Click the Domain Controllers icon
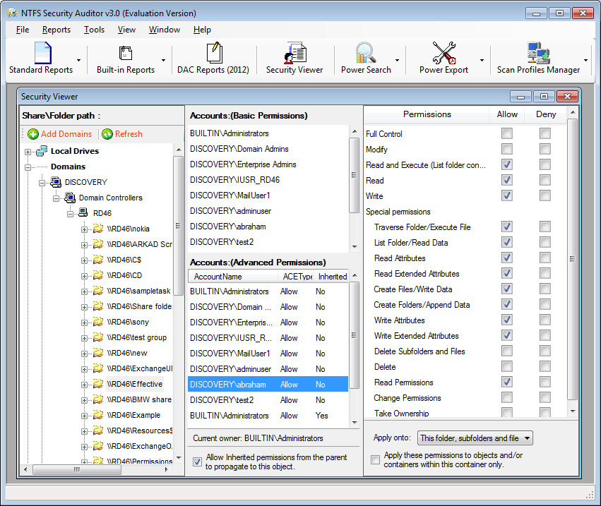 (x=70, y=198)
